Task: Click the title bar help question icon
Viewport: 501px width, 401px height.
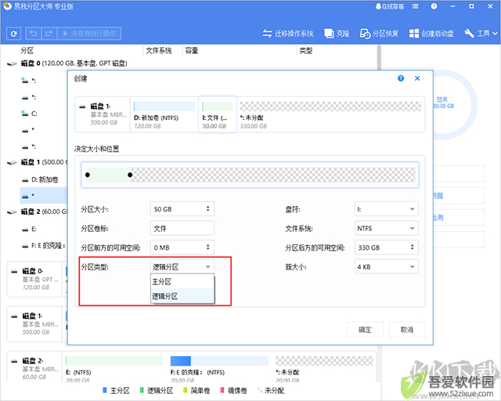Action: click(434, 6)
